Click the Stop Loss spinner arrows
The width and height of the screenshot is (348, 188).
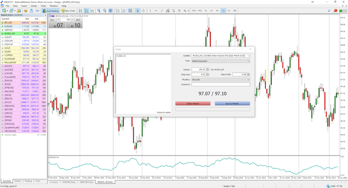coord(208,75)
